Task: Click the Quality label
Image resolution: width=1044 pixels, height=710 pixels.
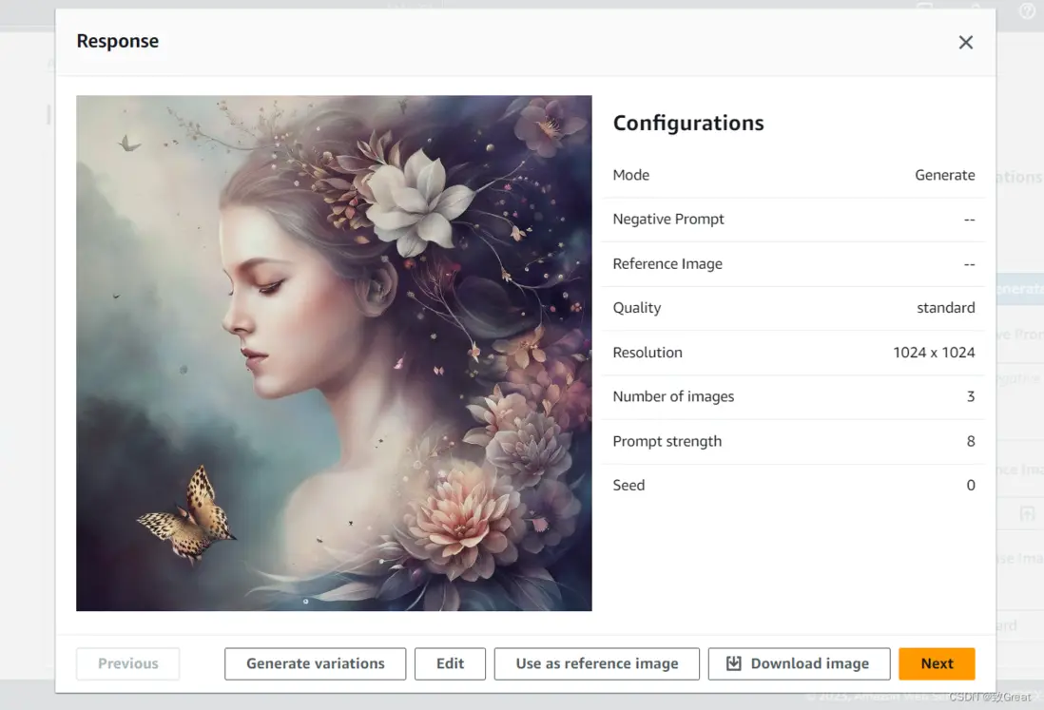Action: [x=636, y=308]
